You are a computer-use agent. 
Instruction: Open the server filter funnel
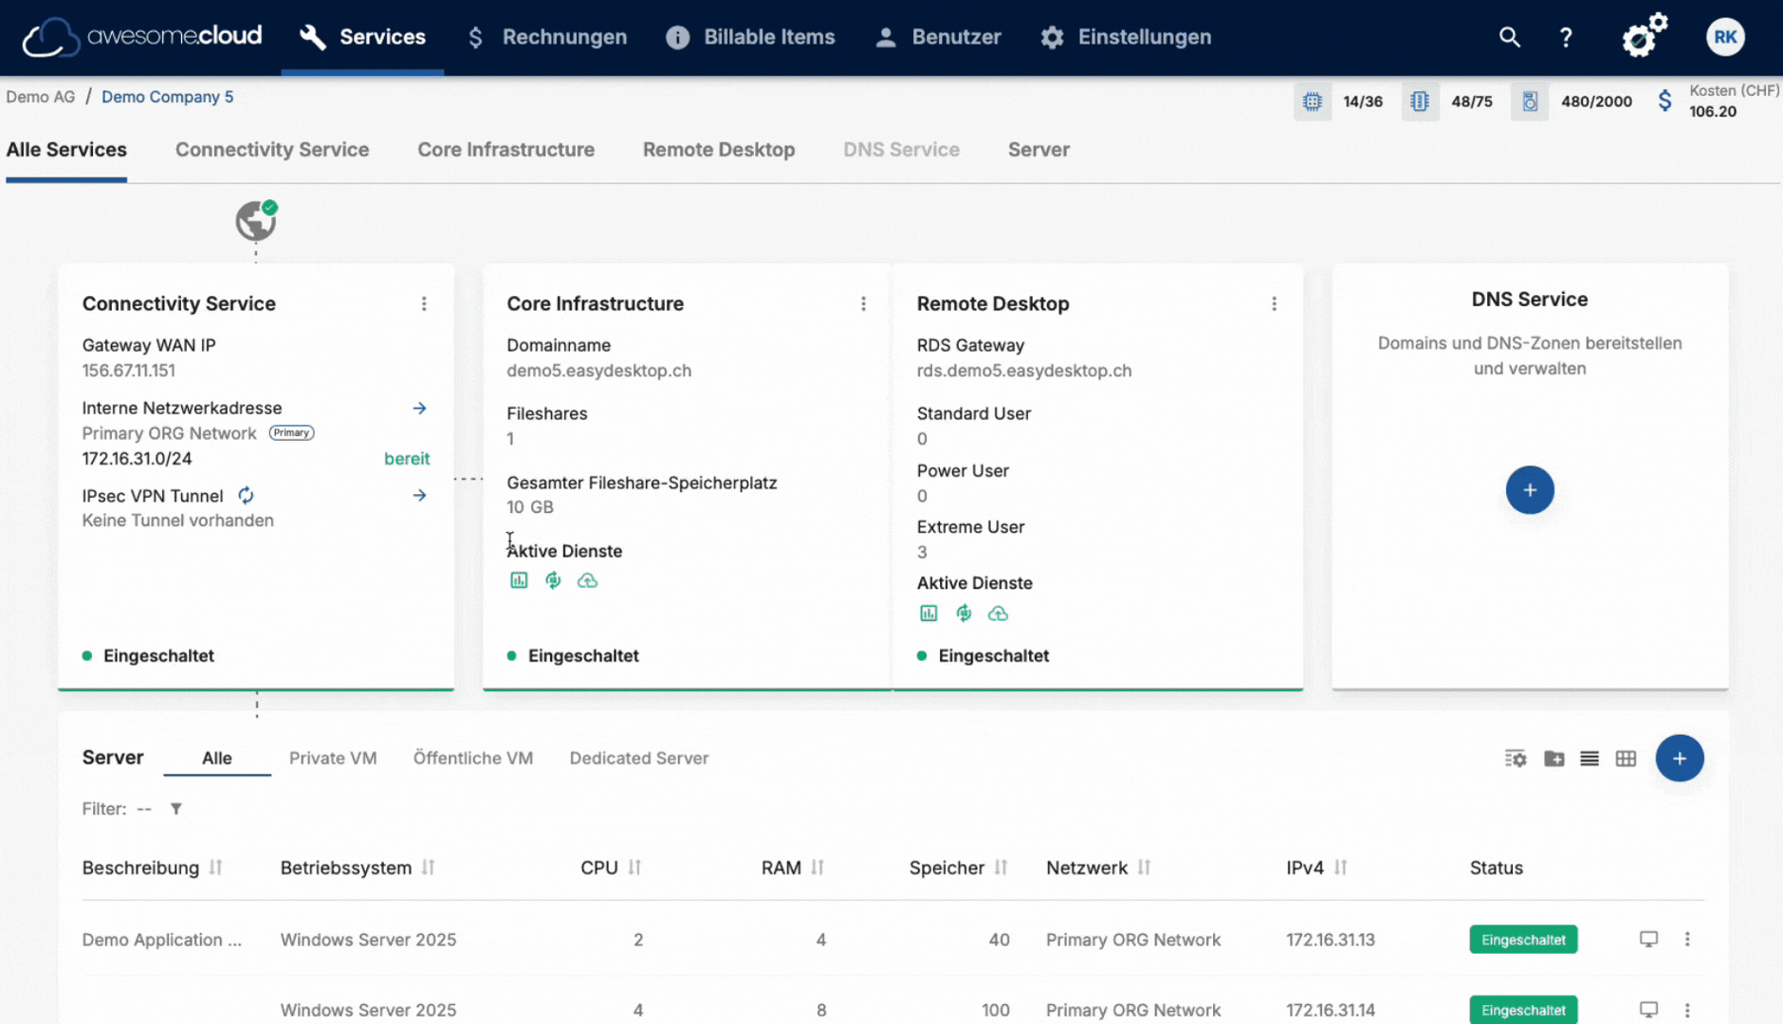pyautogui.click(x=175, y=809)
